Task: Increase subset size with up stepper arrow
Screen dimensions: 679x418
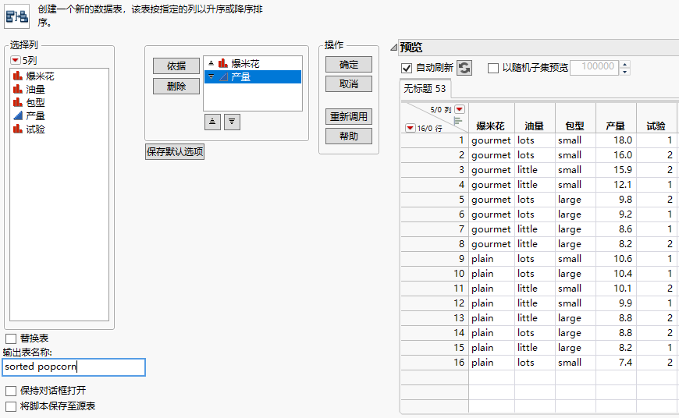Action: point(624,64)
